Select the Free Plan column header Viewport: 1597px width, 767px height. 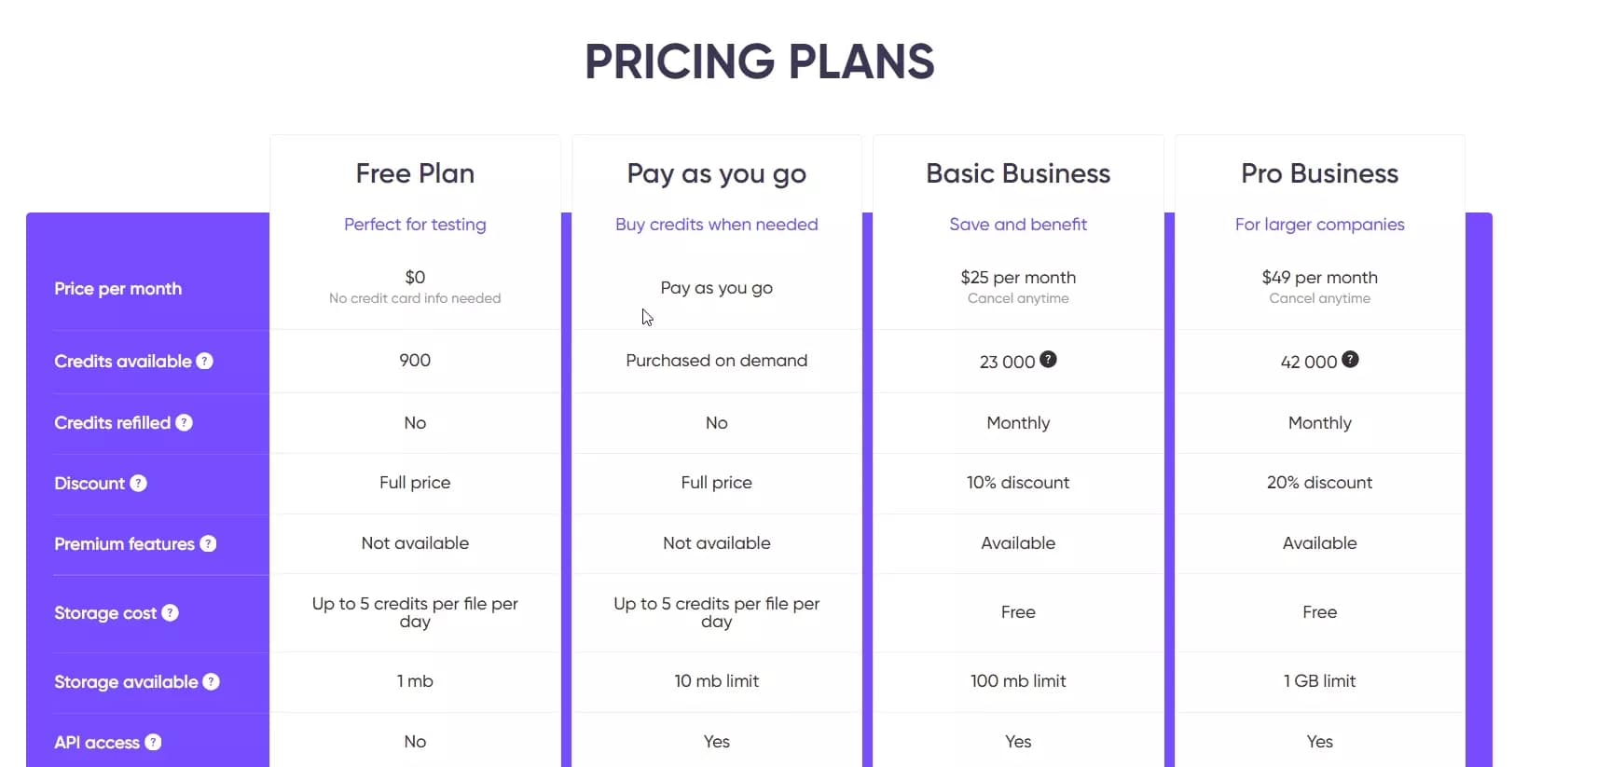414,173
